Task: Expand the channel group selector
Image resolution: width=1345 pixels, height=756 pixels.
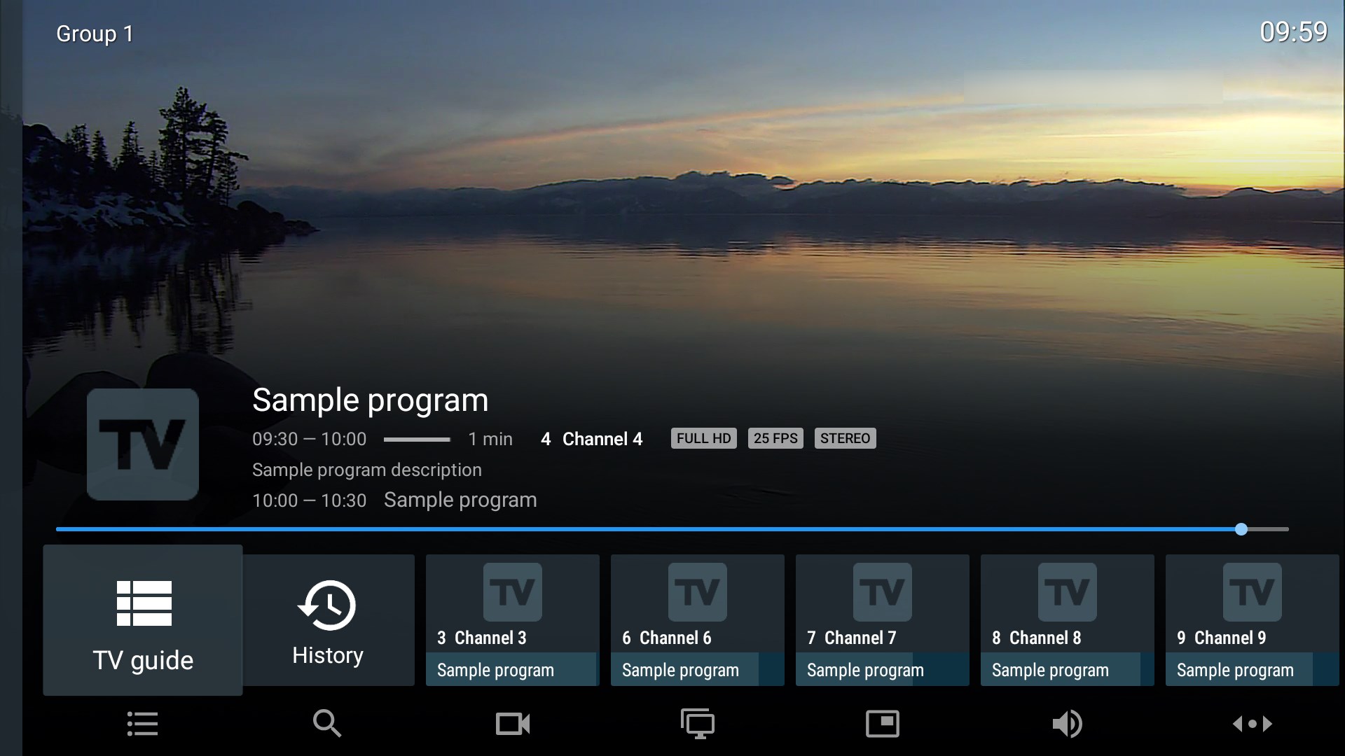Action: click(x=93, y=32)
